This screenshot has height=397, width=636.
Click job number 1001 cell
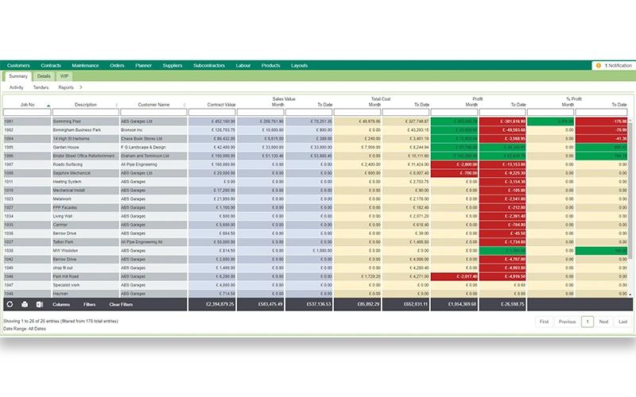(x=27, y=121)
